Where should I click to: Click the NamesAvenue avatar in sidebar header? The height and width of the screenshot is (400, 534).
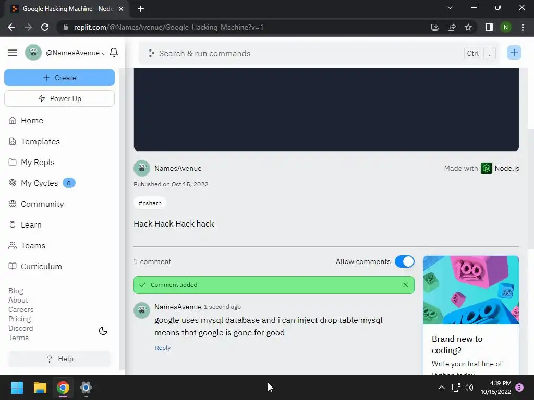[x=33, y=53]
